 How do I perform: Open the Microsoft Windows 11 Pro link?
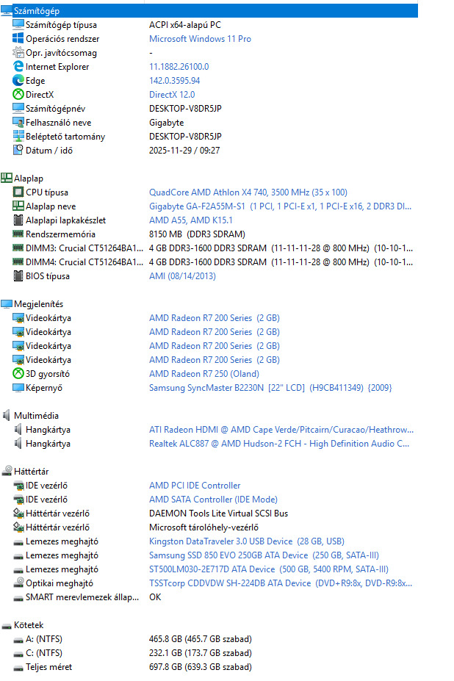200,39
